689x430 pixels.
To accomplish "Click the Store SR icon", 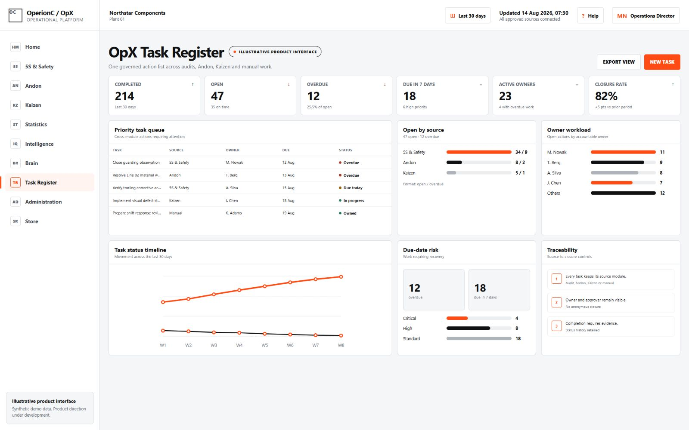I will [16, 221].
